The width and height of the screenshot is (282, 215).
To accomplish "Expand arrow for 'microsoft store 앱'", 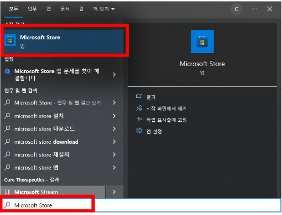I will click(x=114, y=168).
